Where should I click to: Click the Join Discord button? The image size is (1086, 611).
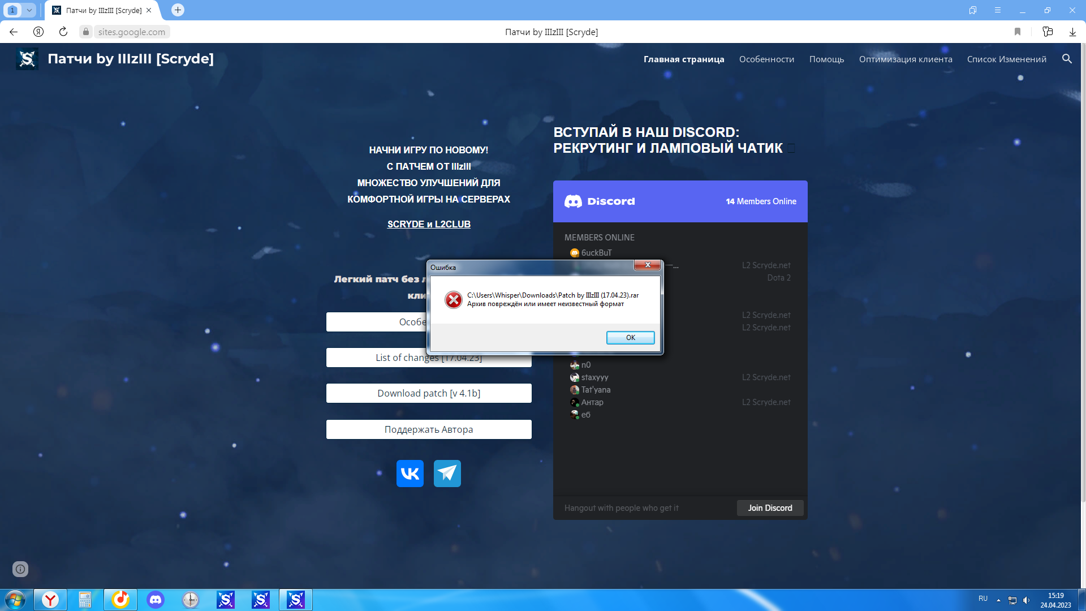point(770,508)
